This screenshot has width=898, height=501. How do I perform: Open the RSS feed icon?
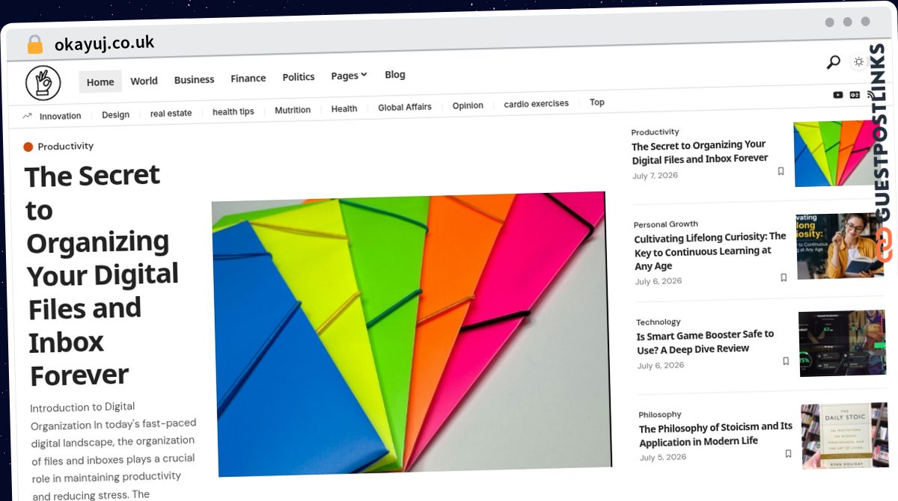pos(870,95)
